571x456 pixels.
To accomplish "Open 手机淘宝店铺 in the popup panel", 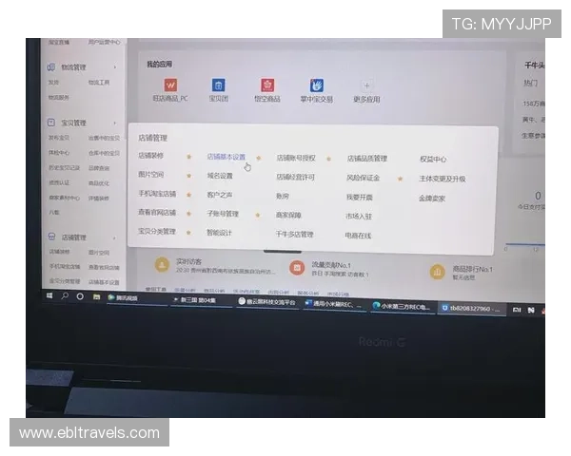I will 157,194.
